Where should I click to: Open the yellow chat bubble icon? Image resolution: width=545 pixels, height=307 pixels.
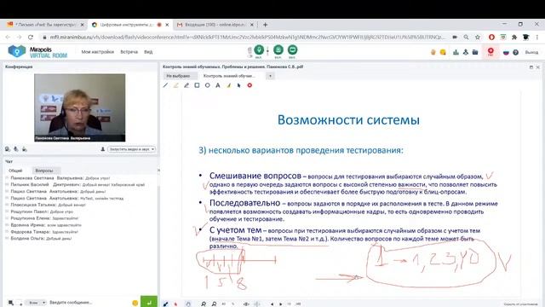tap(443, 52)
